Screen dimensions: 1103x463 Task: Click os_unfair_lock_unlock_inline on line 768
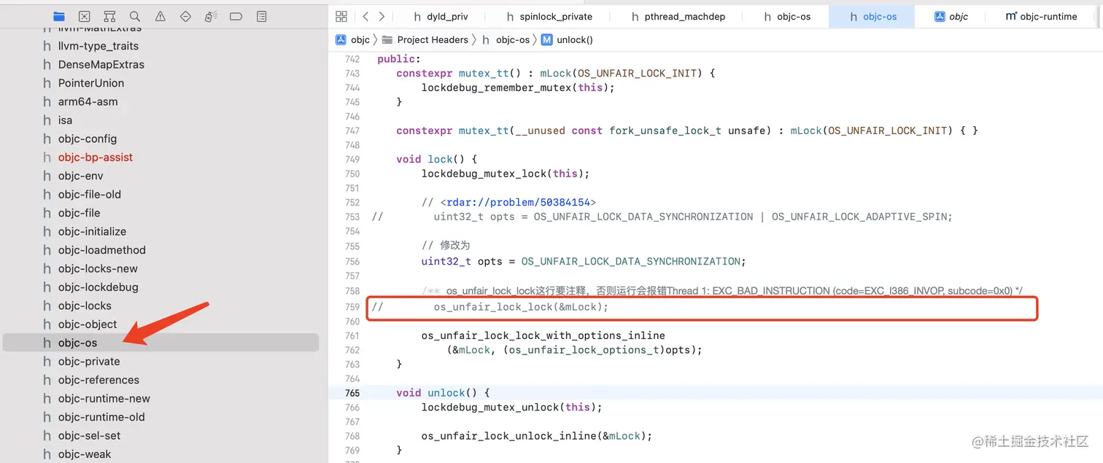(508, 436)
